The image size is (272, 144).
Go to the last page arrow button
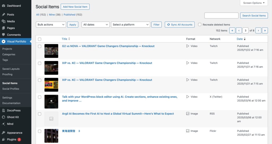tap(265, 31)
